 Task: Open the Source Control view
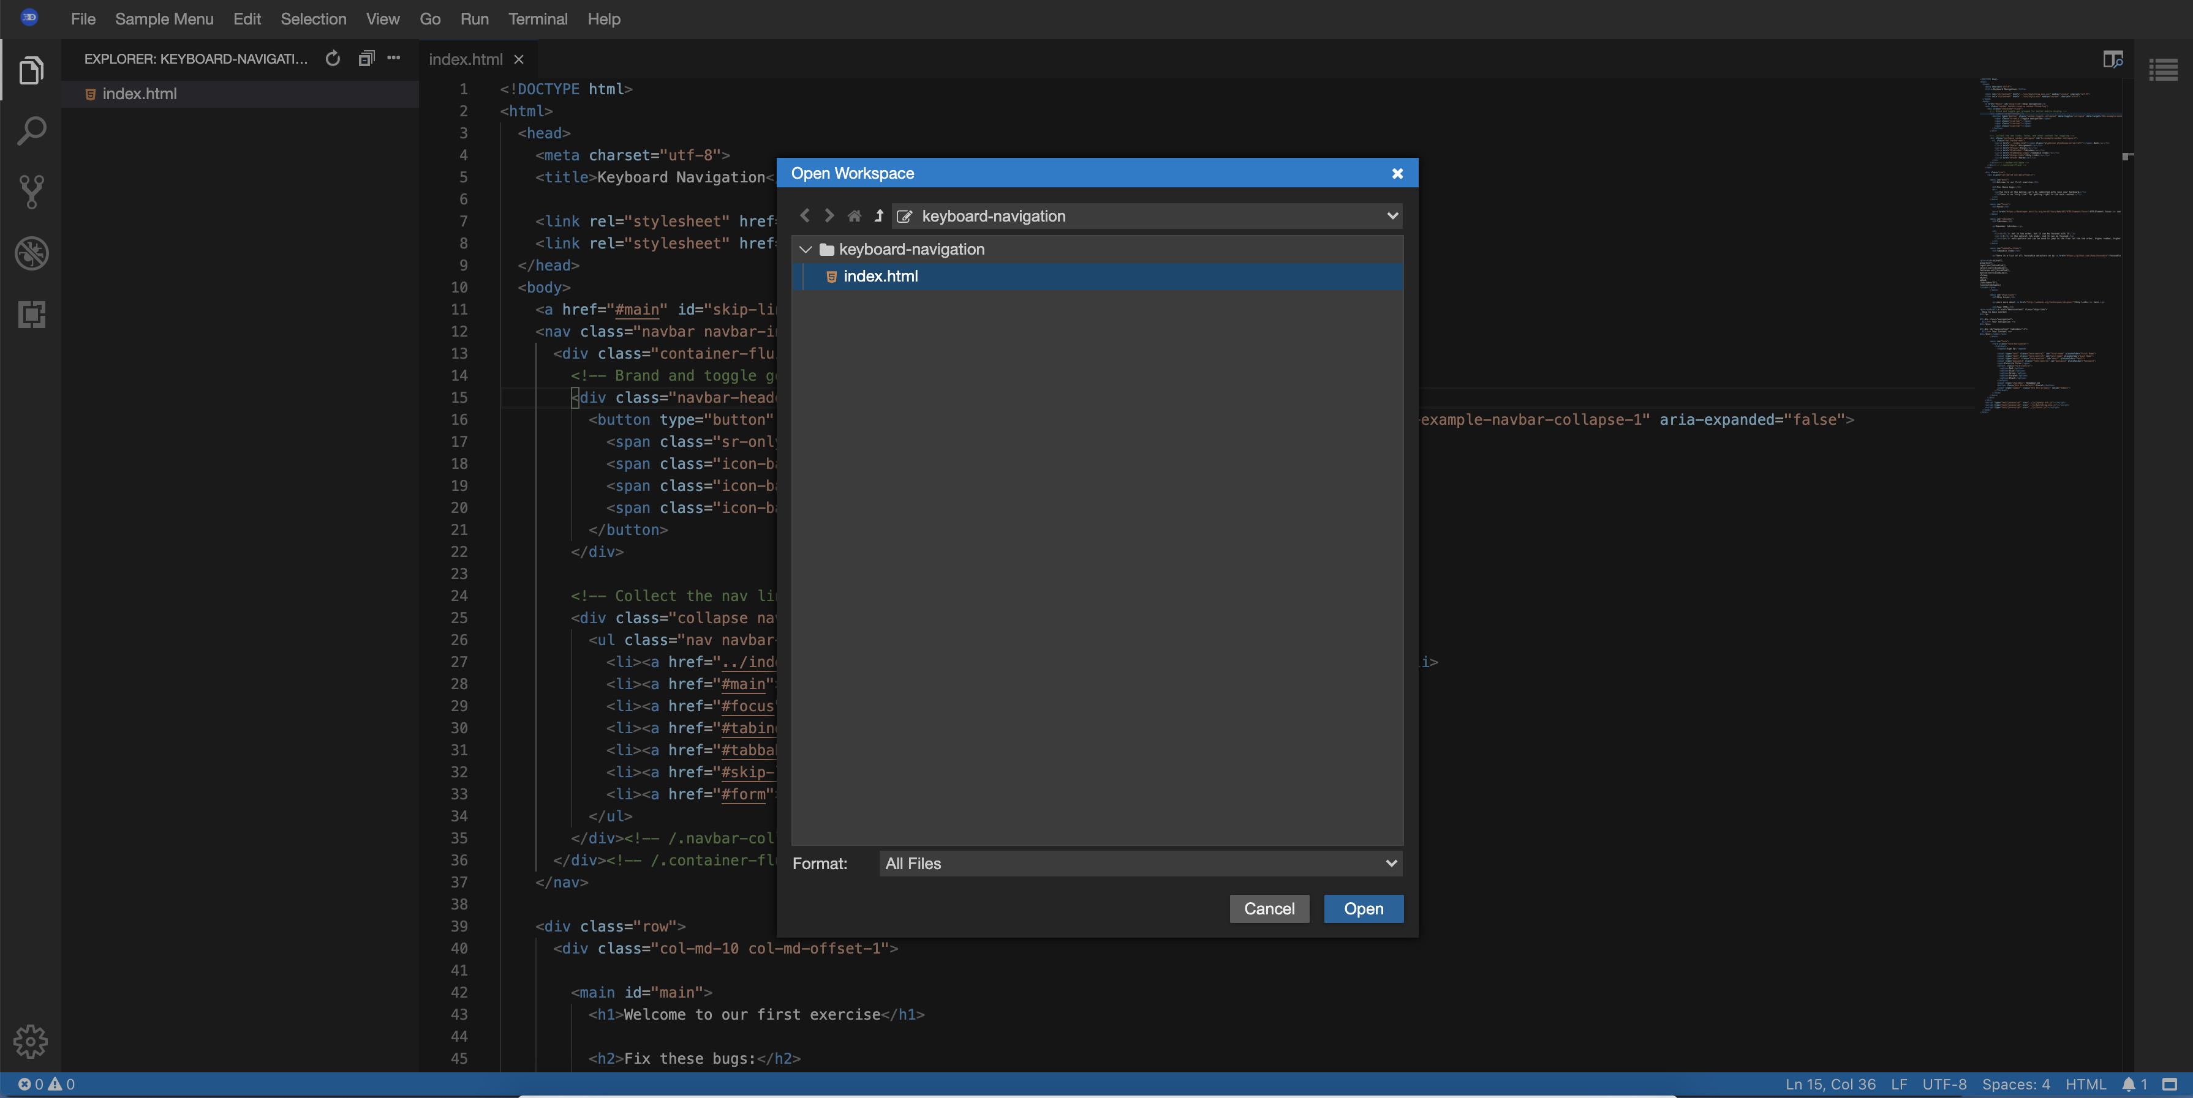[31, 192]
